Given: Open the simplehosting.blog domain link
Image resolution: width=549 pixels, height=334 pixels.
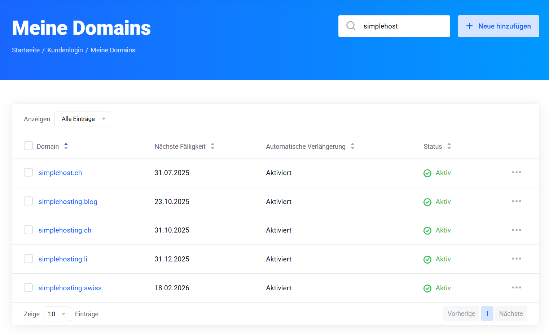Looking at the screenshot, I should 68,202.
